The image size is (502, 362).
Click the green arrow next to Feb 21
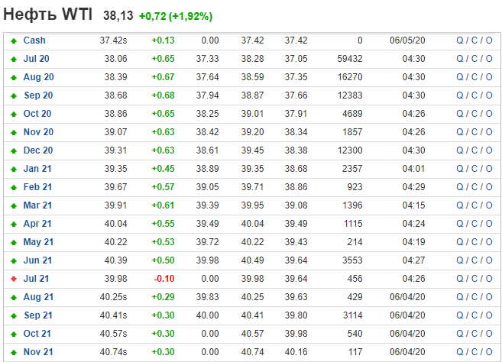pos(14,187)
